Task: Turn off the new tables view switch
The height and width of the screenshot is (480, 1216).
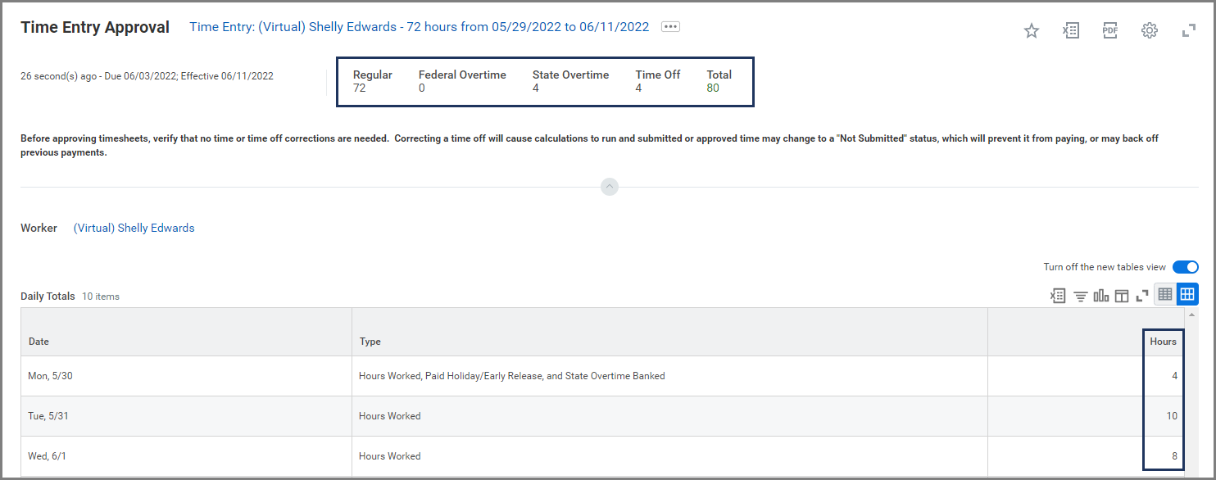Action: click(x=1185, y=267)
